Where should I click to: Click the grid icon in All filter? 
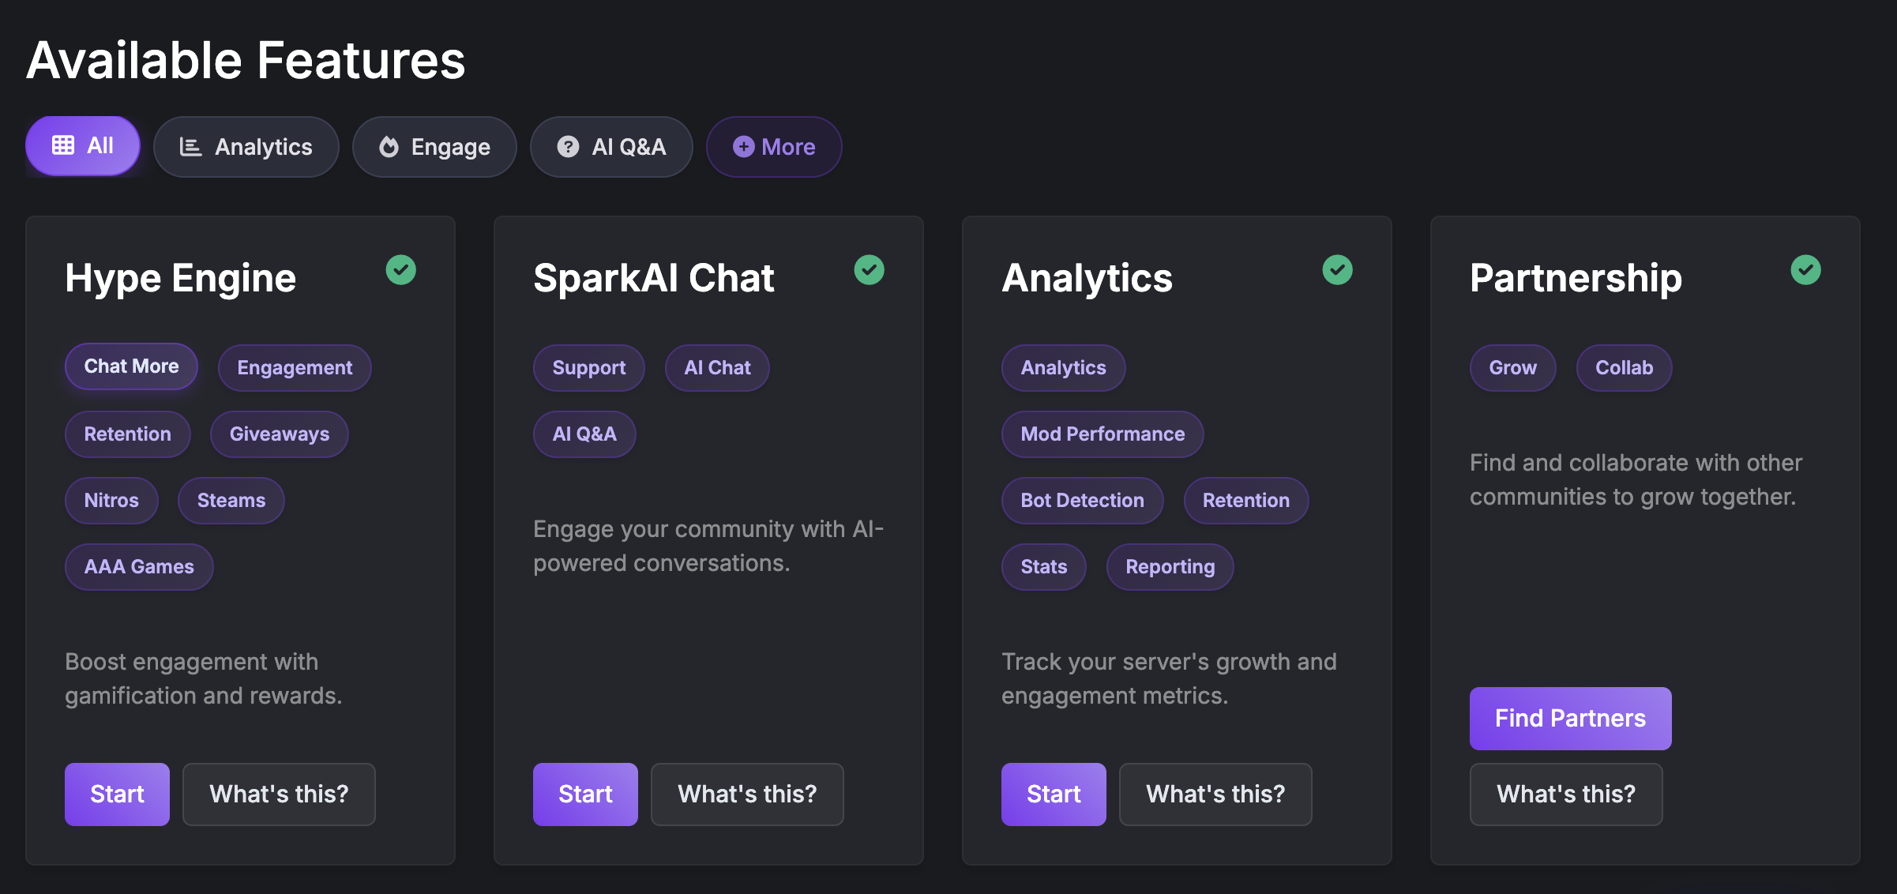click(63, 145)
